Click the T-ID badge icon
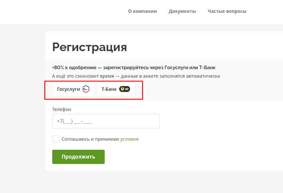Image resolution: width=283 pixels, height=193 pixels. pos(125,89)
